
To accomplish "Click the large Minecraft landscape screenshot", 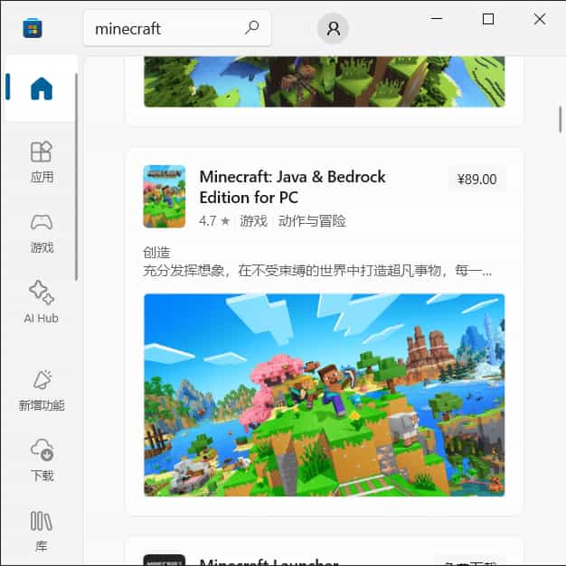I will (x=324, y=394).
